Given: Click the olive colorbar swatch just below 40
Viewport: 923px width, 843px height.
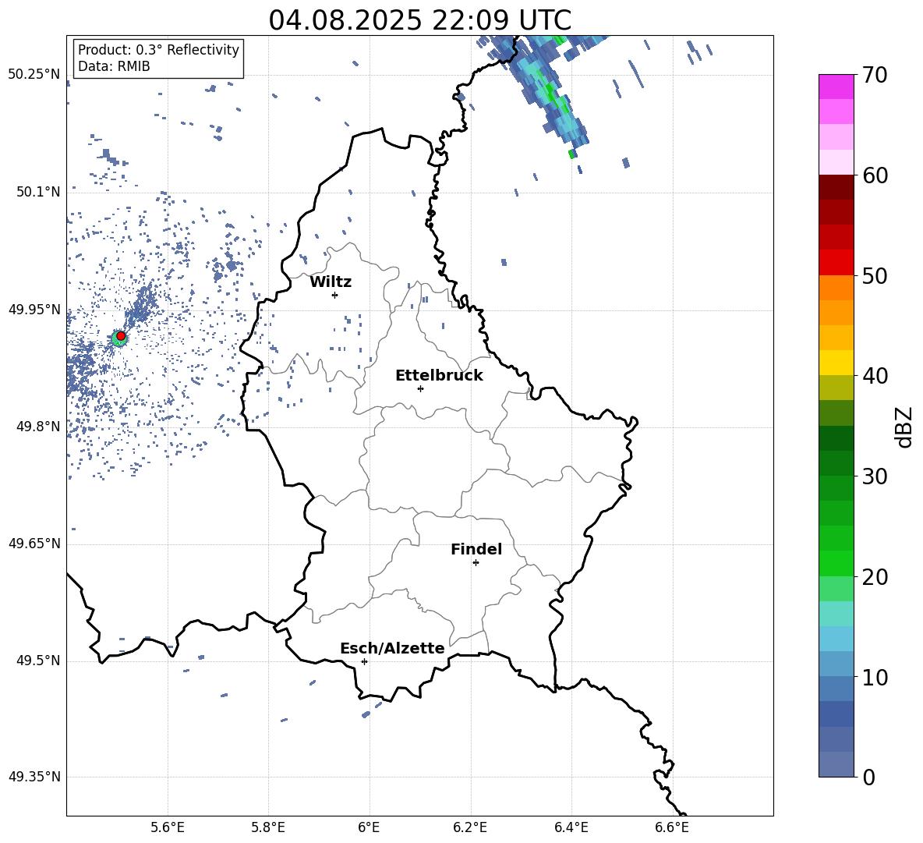Looking at the screenshot, I should pos(836,388).
